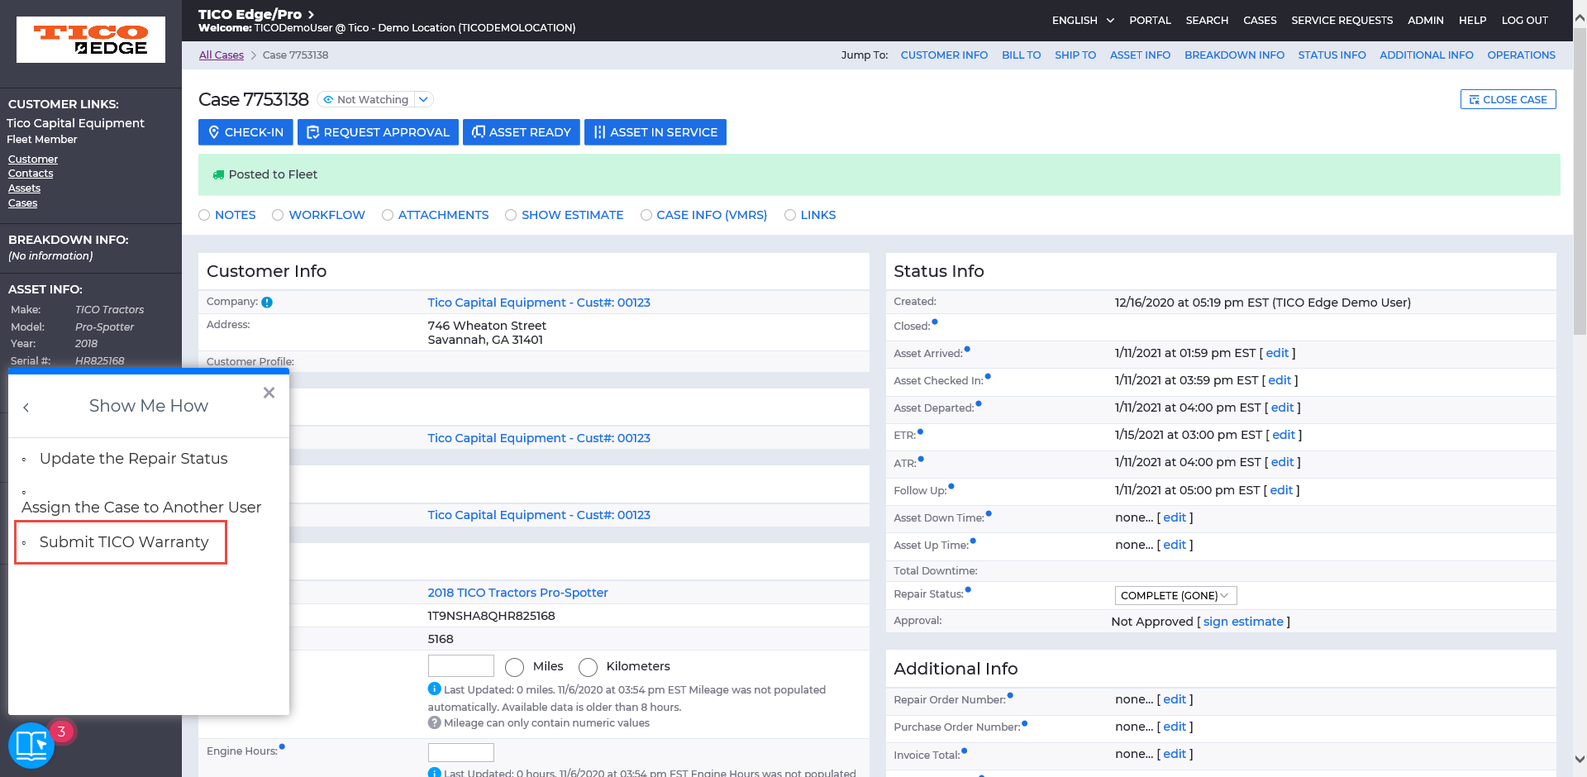The image size is (1587, 777).
Task: Jump to Additional Info section
Action: pos(1426,55)
